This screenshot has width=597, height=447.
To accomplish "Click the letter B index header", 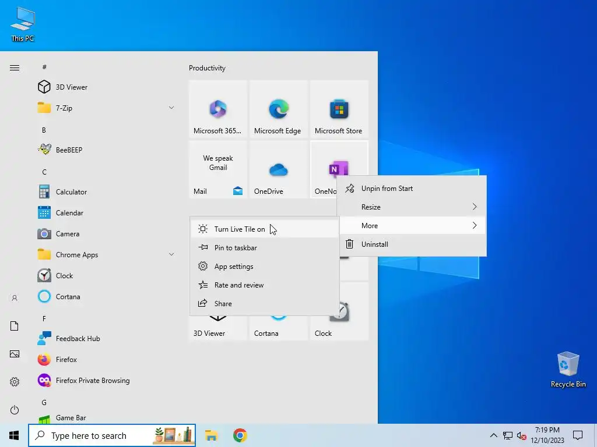I will tap(44, 130).
